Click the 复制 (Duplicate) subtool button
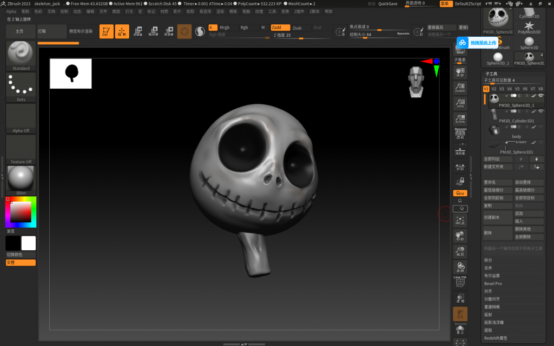The image size is (554, 346). pyautogui.click(x=498, y=205)
